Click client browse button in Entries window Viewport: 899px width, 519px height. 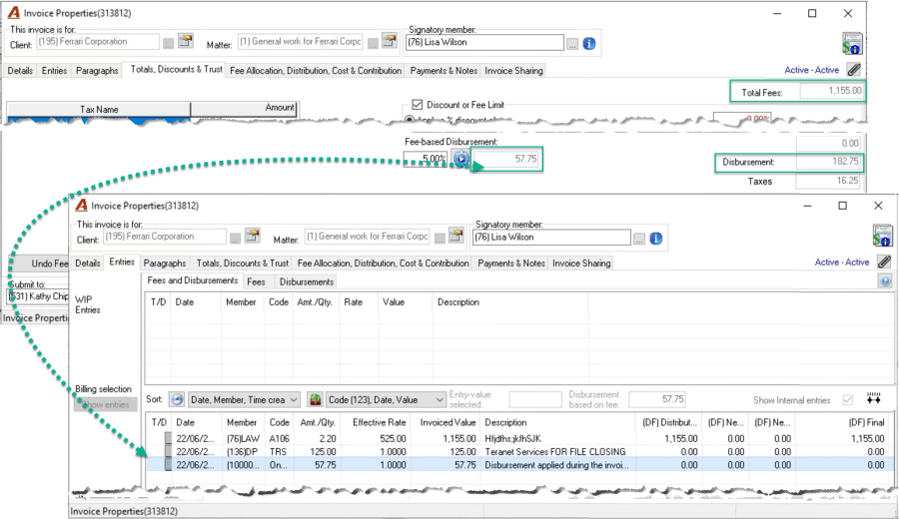pyautogui.click(x=235, y=239)
